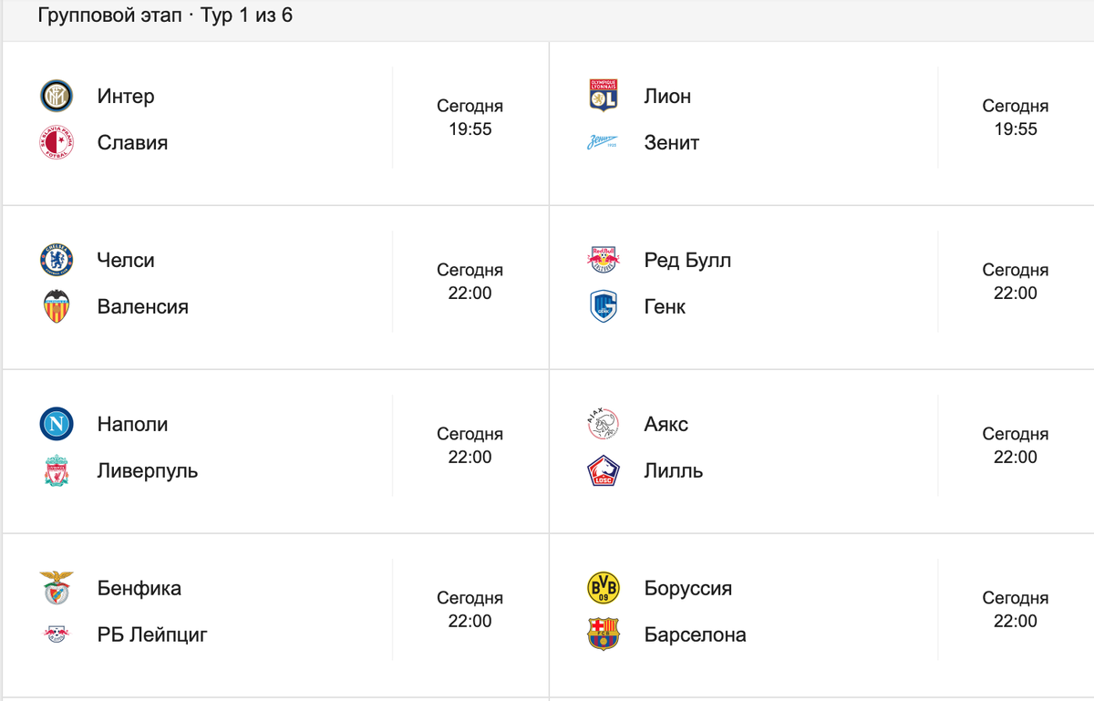Click the Inter club logo
1094x701 pixels.
point(57,96)
